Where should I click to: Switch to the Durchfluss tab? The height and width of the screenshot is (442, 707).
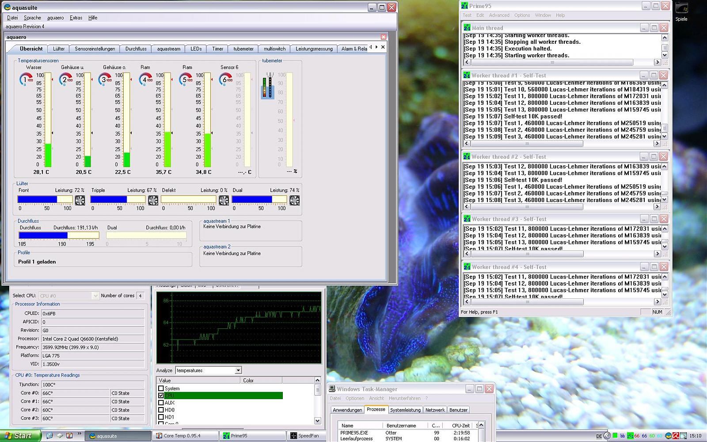pos(136,49)
